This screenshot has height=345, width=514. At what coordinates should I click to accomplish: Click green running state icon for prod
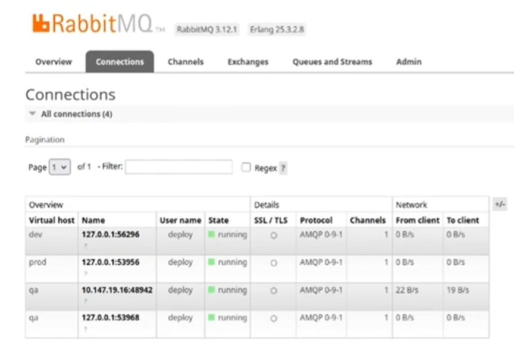point(212,262)
